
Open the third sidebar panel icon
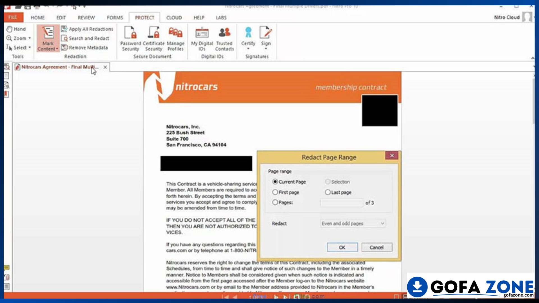tap(7, 85)
